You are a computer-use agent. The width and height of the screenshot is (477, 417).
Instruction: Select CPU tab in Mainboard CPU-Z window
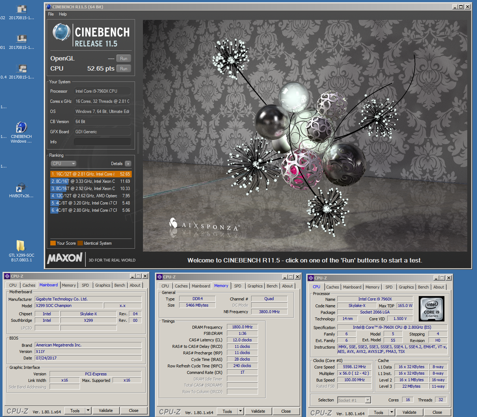point(13,285)
